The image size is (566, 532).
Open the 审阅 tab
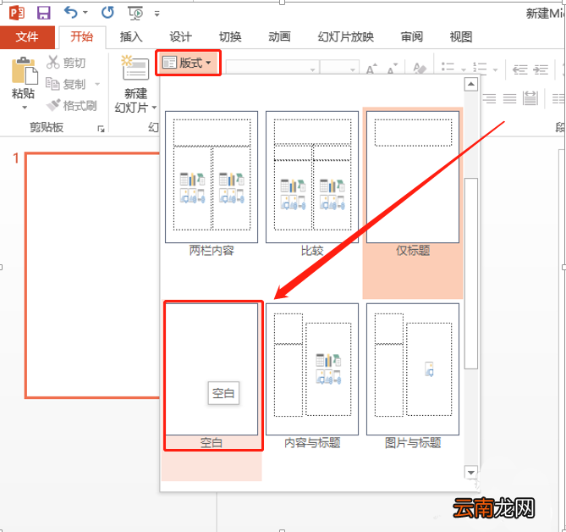coord(412,37)
